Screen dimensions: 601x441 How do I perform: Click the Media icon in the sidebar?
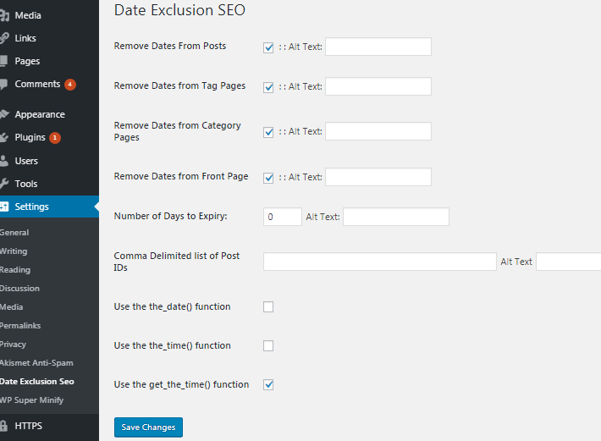(4, 15)
